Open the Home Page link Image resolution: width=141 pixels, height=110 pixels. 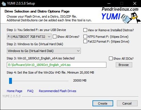(x=14, y=91)
